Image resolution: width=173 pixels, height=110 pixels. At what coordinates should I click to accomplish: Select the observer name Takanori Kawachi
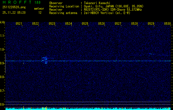(x=97, y=3)
